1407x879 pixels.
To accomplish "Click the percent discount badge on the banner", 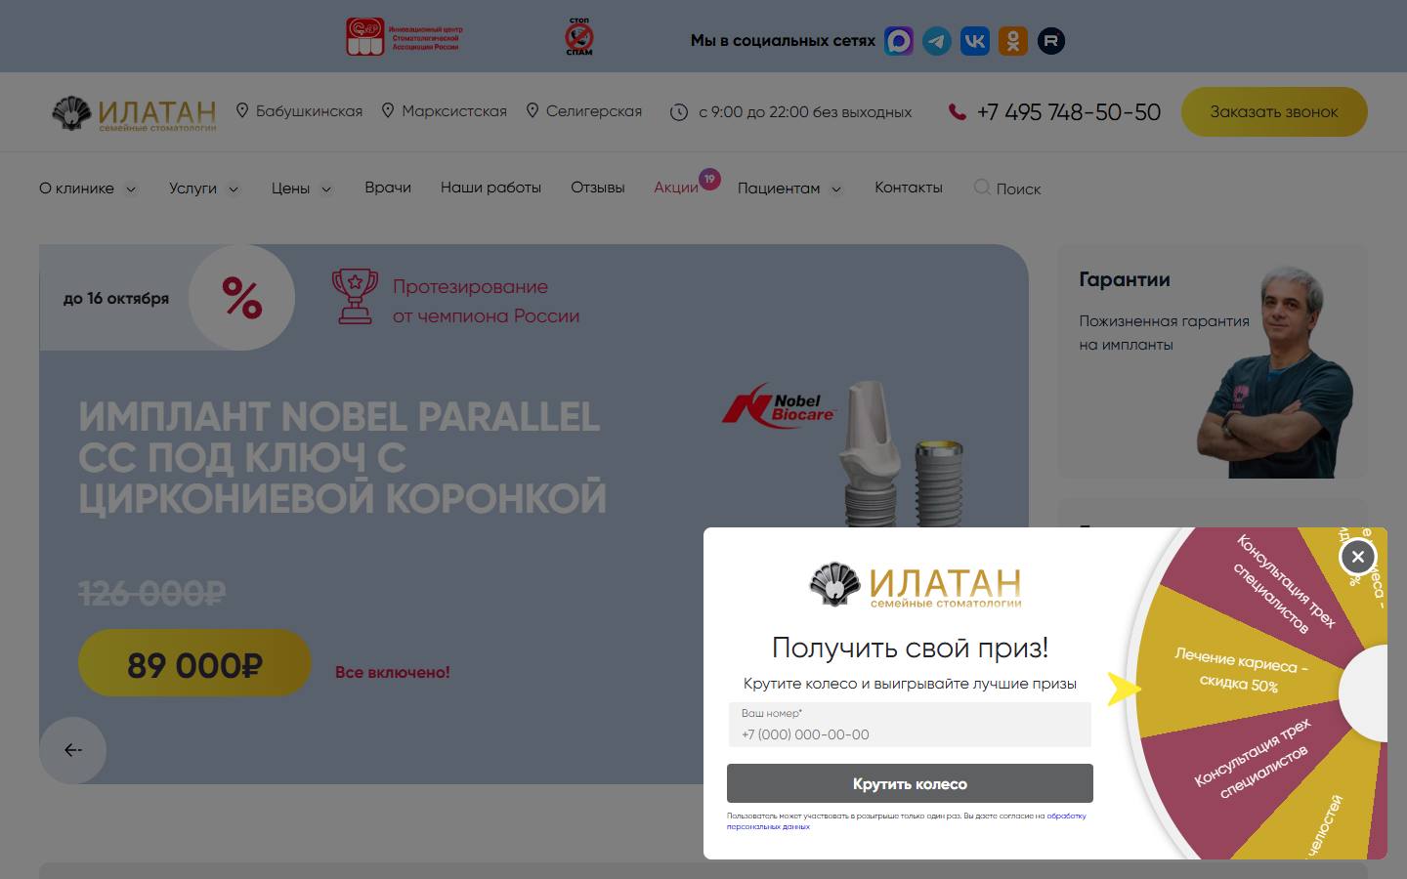I will pyautogui.click(x=241, y=298).
